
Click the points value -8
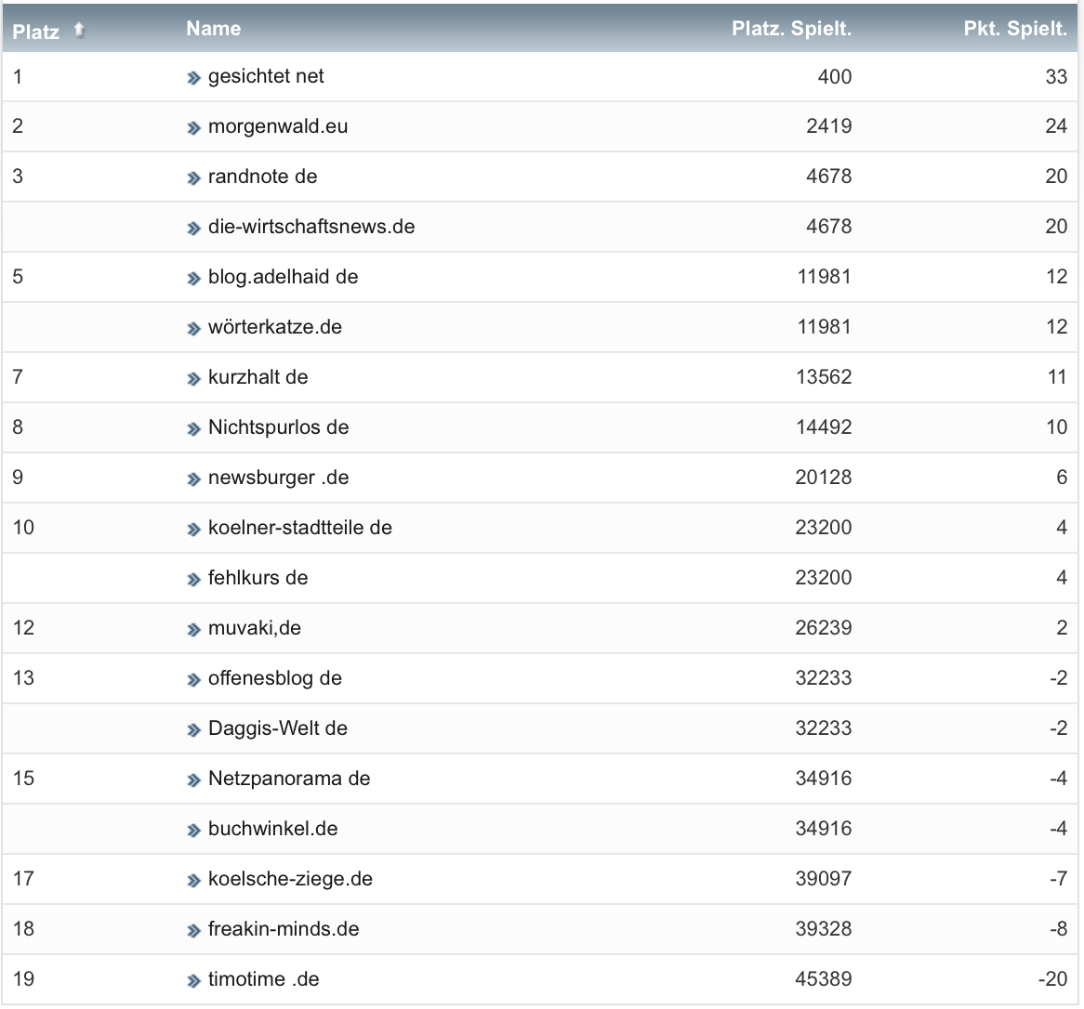click(x=1058, y=929)
